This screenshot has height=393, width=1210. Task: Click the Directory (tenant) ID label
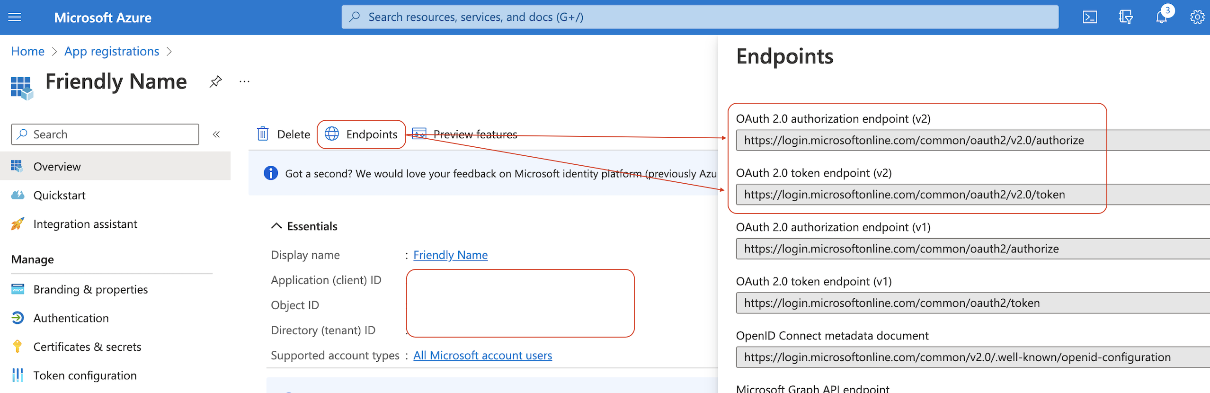(x=323, y=330)
